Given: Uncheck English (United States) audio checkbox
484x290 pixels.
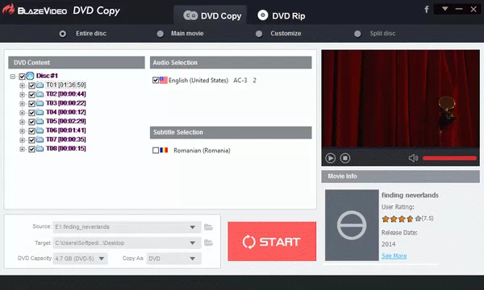Looking at the screenshot, I should [x=156, y=81].
